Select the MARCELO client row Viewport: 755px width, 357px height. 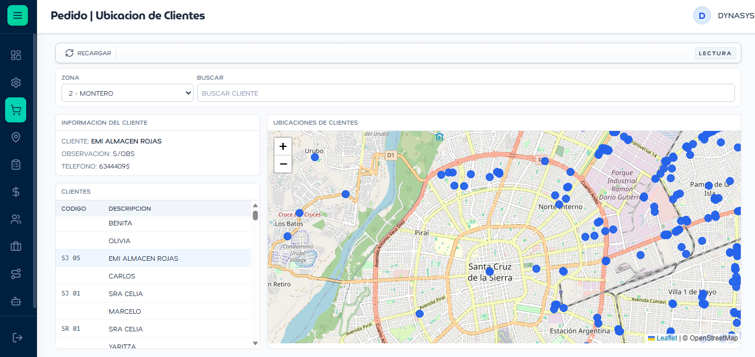[153, 311]
